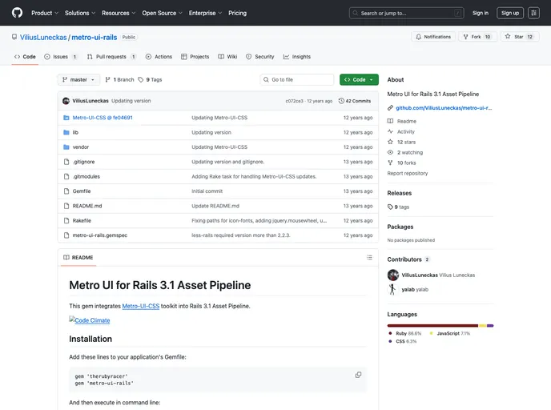This screenshot has width=551, height=410.
Task: Open the metro-ui-rails.gemspec file
Action: point(100,235)
